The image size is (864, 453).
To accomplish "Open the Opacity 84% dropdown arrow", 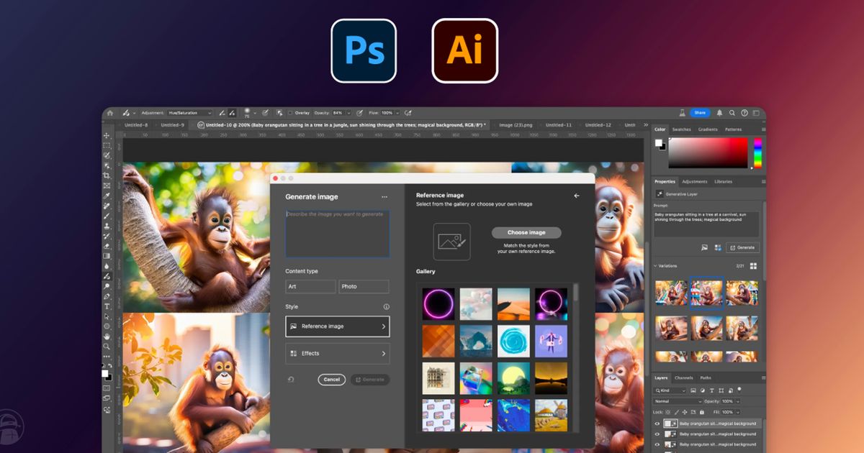I will point(348,113).
